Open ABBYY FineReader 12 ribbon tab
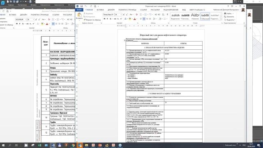Viewport: 263px width, 148px height. [197, 10]
